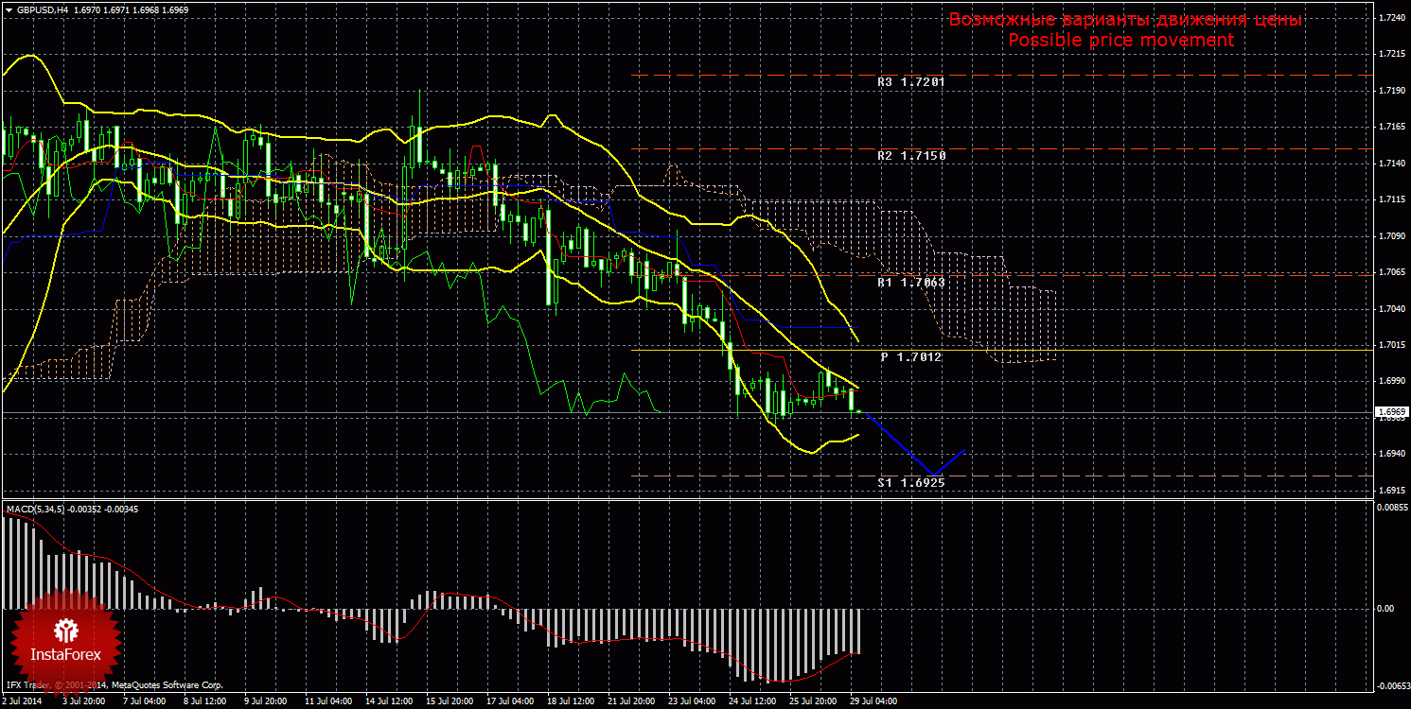This screenshot has width=1411, height=709.
Task: Click the 21 Jul 20:00 time label
Action: tap(630, 702)
